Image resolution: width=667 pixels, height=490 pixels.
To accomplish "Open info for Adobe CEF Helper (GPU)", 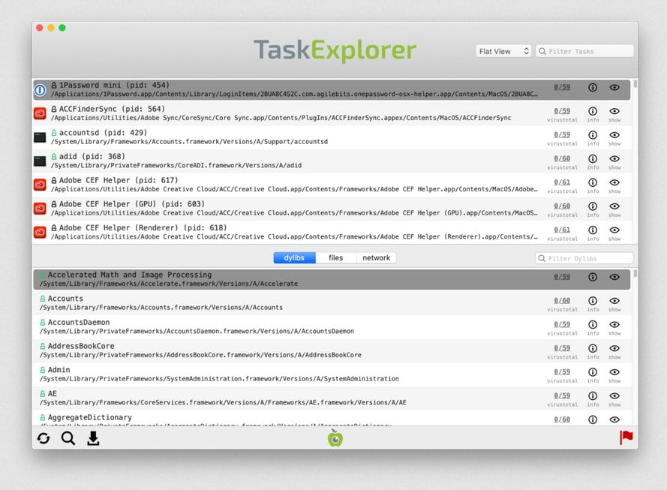I will (x=593, y=206).
